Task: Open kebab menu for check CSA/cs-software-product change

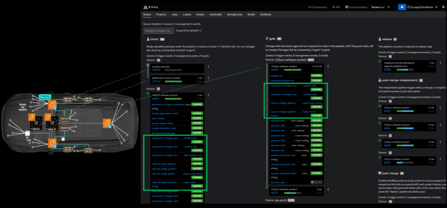Action: point(208,95)
